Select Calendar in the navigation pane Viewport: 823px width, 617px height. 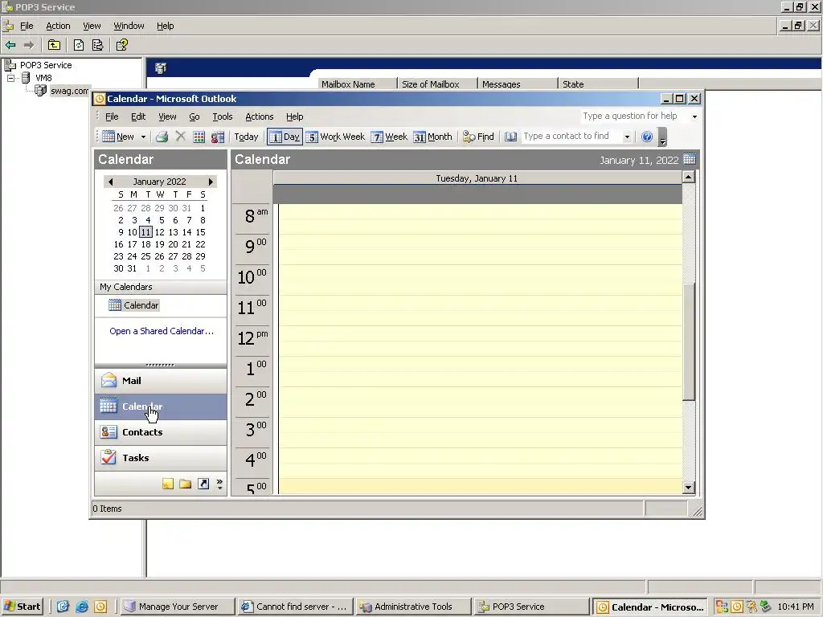(x=161, y=407)
